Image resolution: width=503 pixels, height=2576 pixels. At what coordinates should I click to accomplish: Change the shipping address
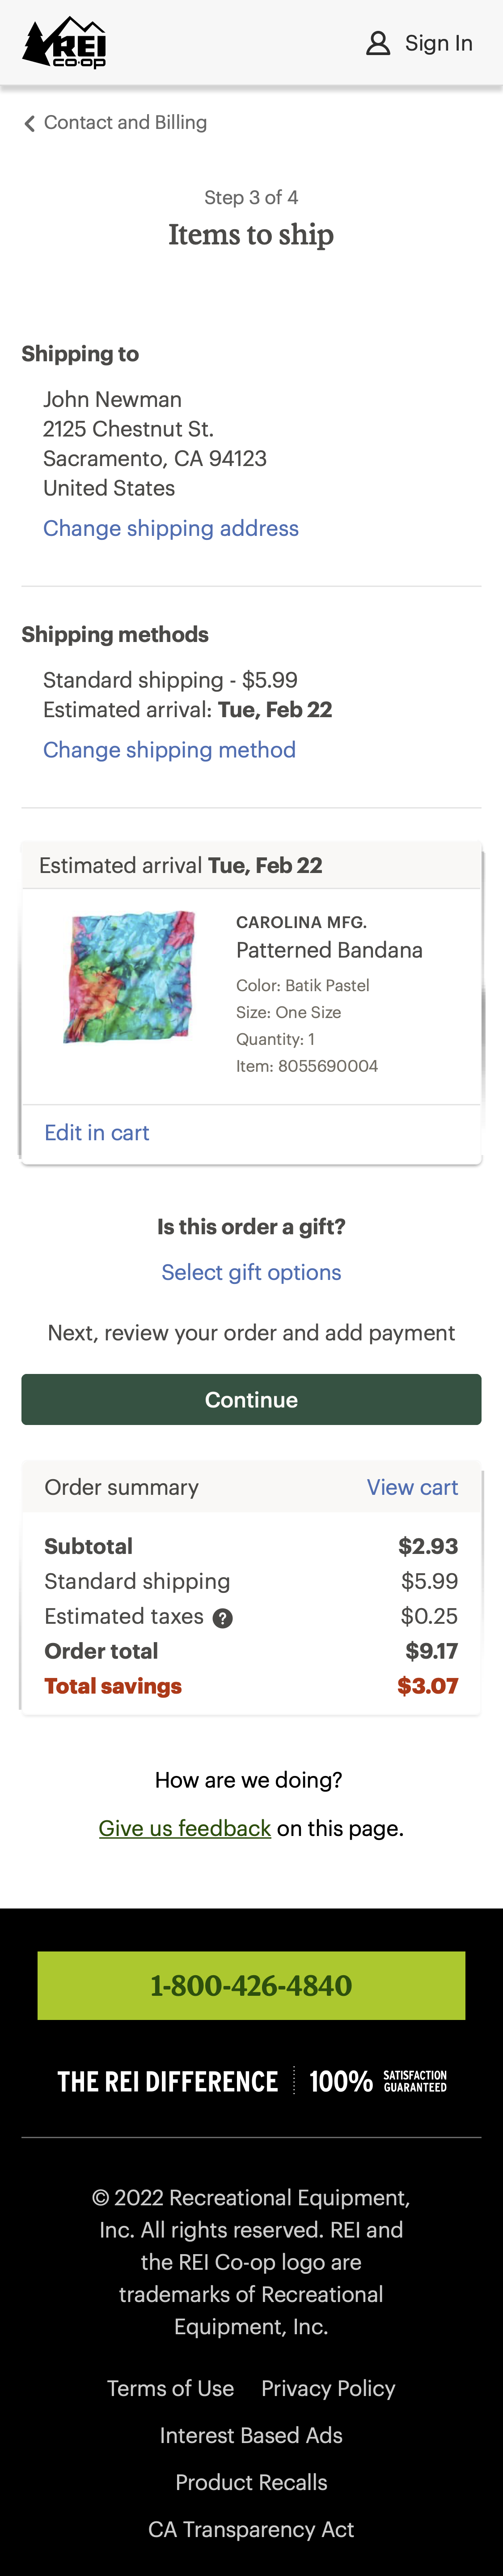coord(171,528)
